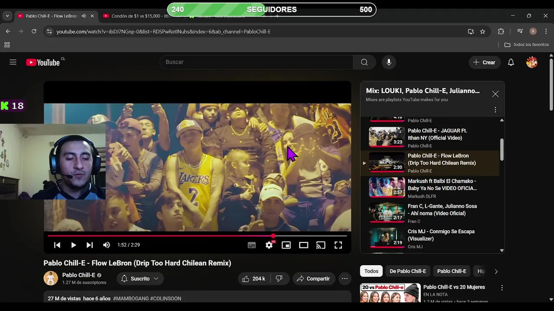Focus the Buscar search field
The width and height of the screenshot is (554, 311).
(x=256, y=62)
